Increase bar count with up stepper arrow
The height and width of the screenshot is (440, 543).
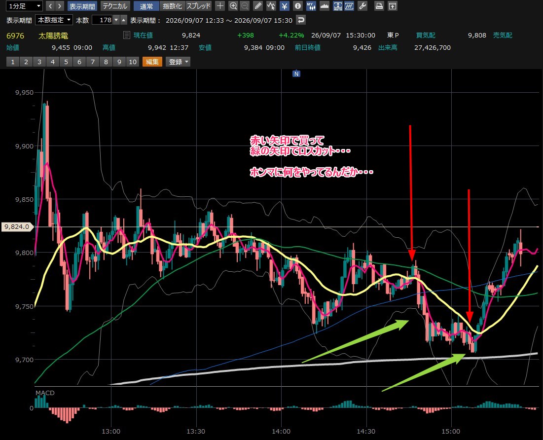(124, 20)
